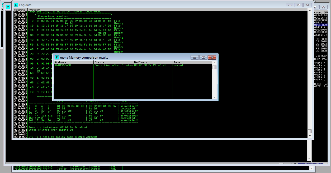Click the 'normal' type cell
The image size is (331, 173).
[x=178, y=65]
